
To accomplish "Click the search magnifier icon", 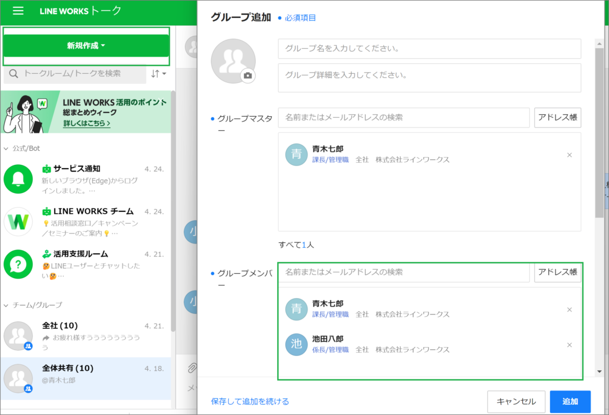I will [13, 73].
